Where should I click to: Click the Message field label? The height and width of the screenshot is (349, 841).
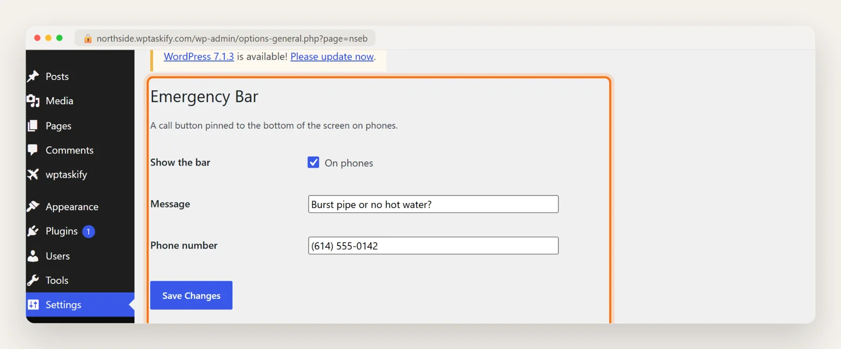(x=170, y=204)
